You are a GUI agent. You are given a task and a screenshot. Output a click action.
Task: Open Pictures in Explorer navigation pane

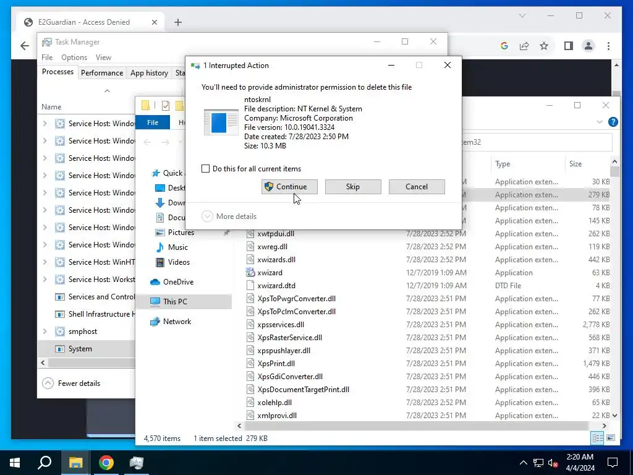click(x=181, y=233)
